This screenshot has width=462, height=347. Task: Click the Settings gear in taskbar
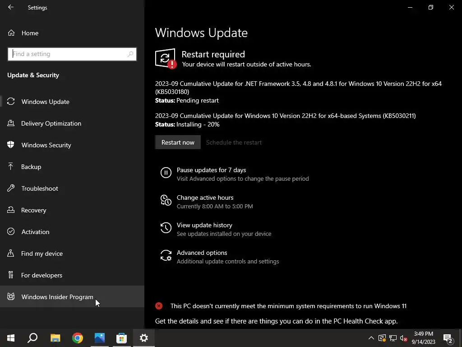click(144, 338)
